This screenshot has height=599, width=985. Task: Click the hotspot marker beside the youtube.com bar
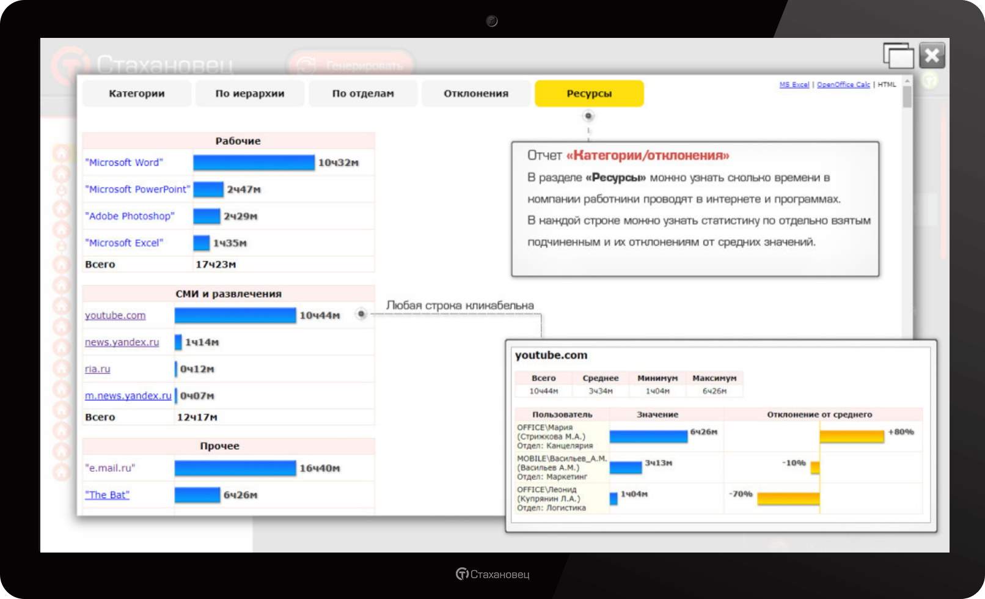361,314
